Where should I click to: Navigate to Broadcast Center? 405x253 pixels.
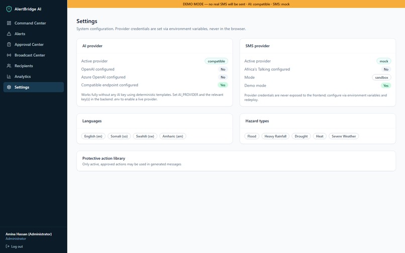[34, 55]
